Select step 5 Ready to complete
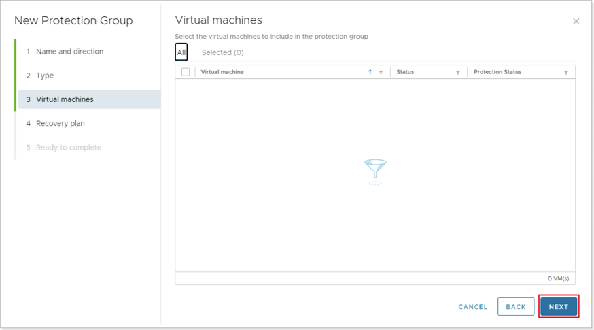The height and width of the screenshot is (330, 594). click(64, 147)
